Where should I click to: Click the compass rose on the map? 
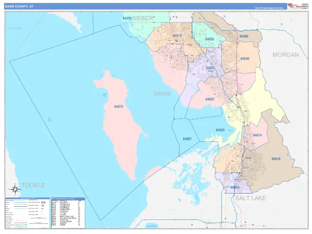point(15,189)
